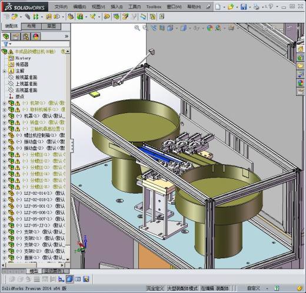The height and width of the screenshot is (293, 306).
Task: Click the Save floppy disk icon
Action: click(x=244, y=7)
